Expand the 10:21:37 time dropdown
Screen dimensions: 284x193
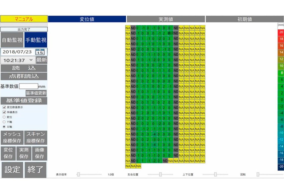pos(31,60)
